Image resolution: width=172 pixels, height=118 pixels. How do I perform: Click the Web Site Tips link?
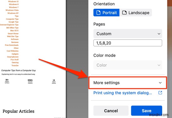13,36
